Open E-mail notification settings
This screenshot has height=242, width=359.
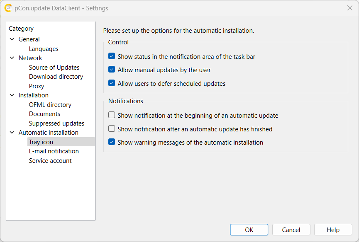tap(54, 151)
